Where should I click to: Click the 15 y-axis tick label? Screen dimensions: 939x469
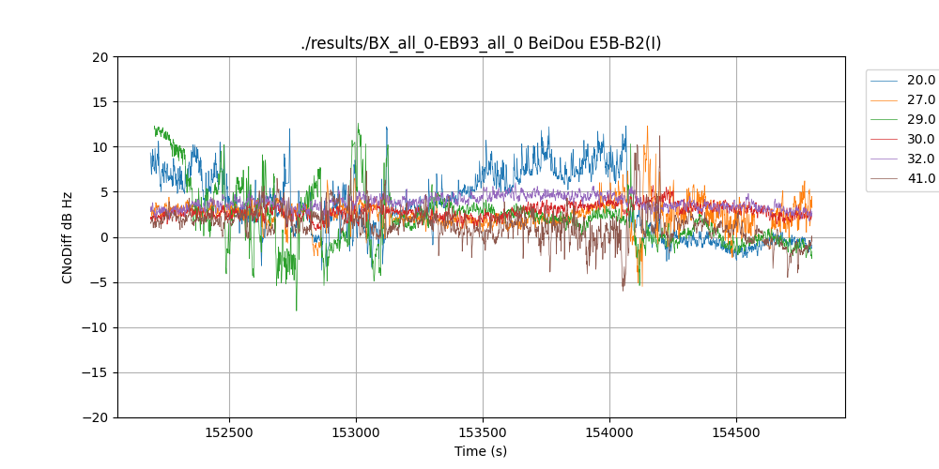click(x=101, y=101)
